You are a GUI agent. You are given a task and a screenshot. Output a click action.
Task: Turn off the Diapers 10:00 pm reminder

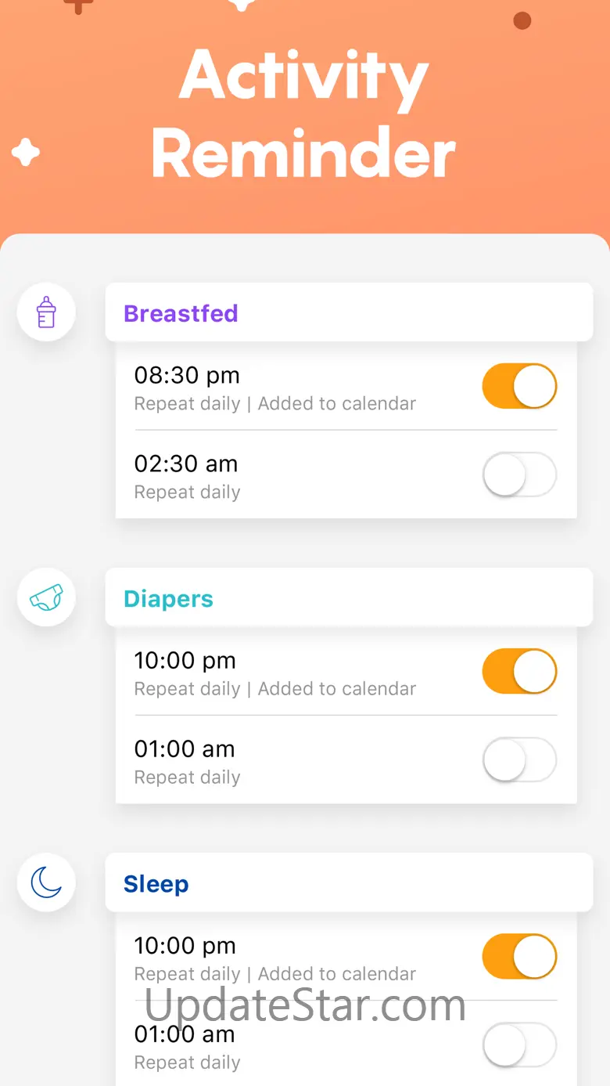519,671
